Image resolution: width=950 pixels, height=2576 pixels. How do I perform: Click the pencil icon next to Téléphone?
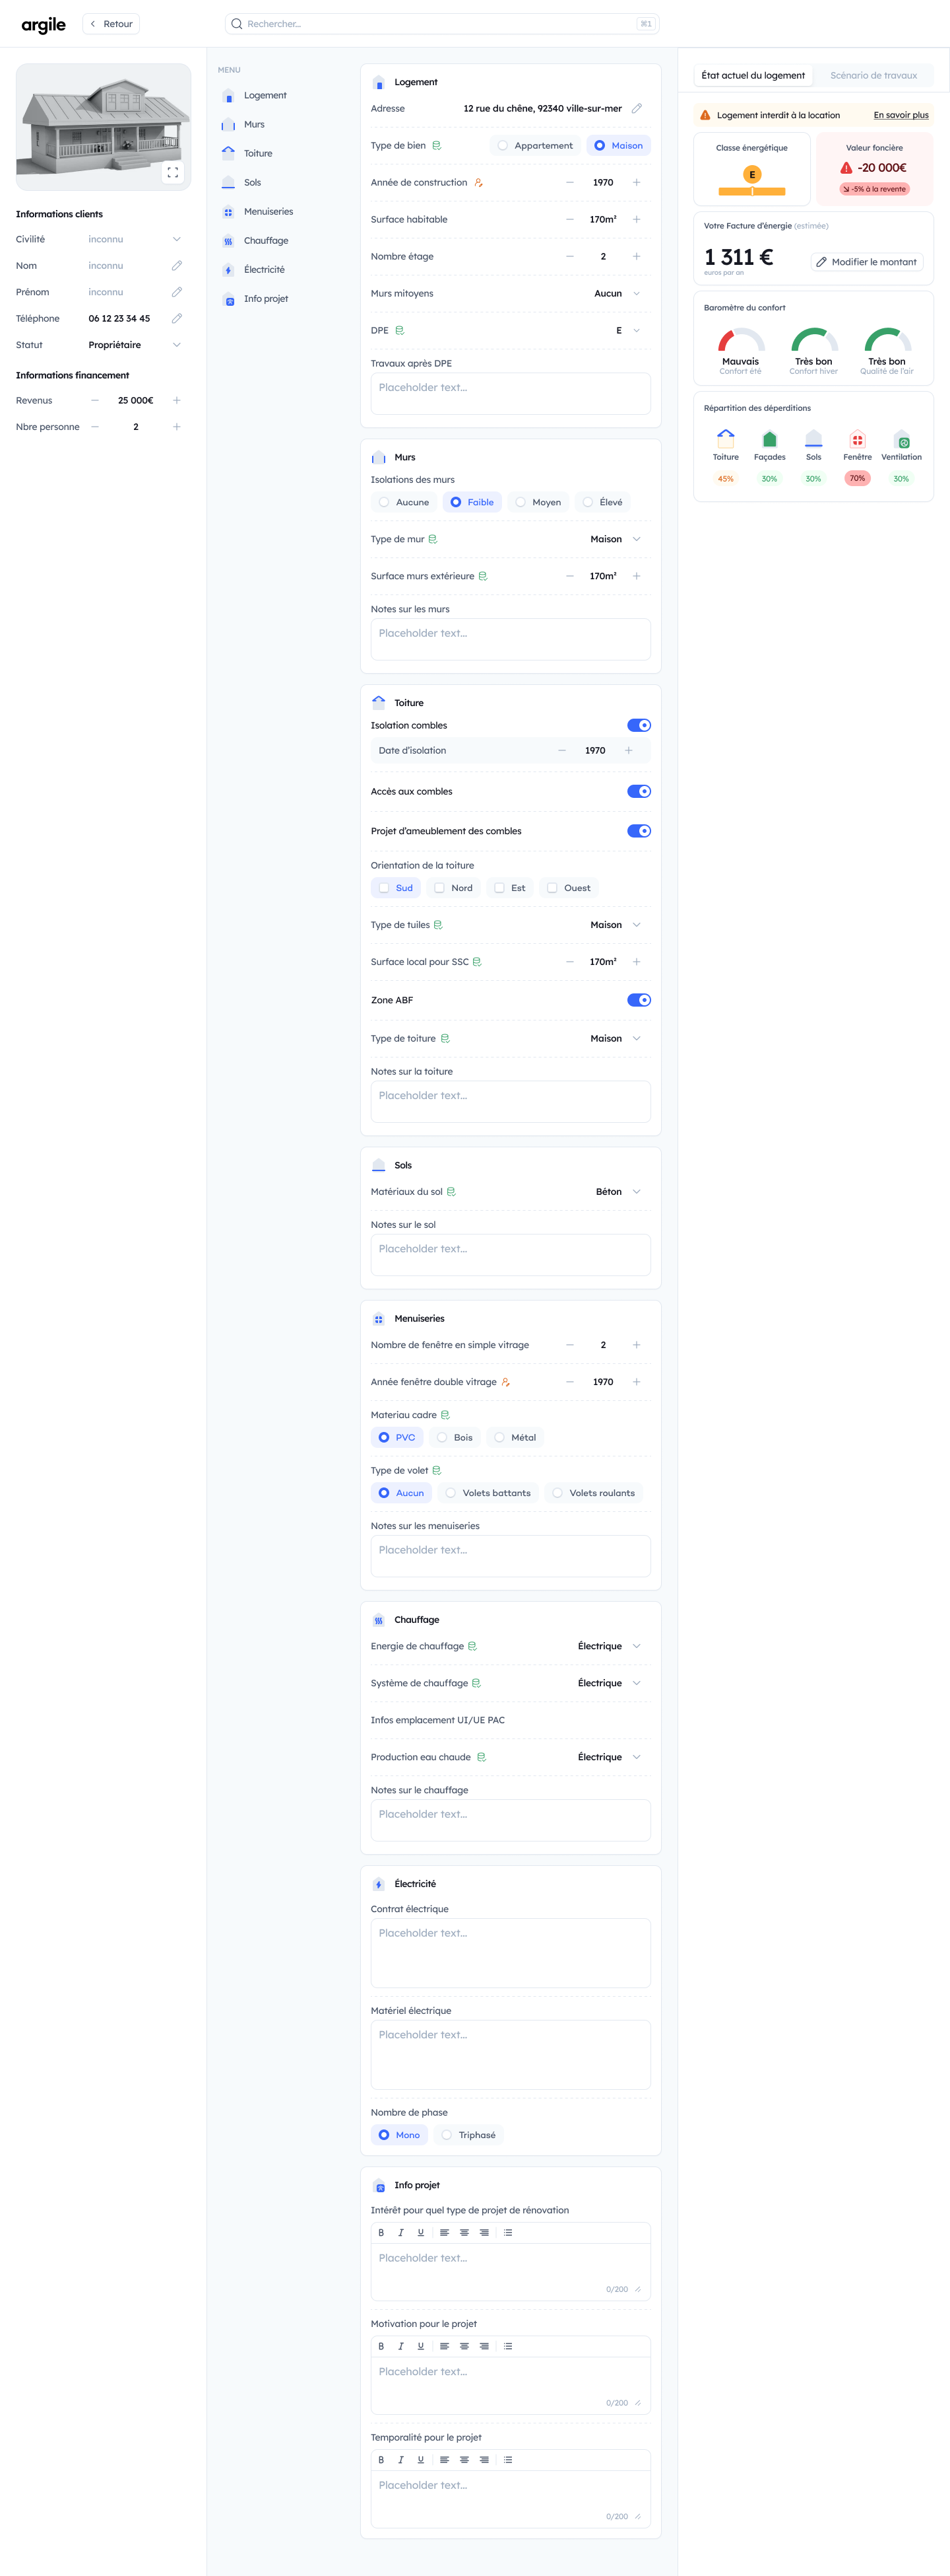[177, 319]
